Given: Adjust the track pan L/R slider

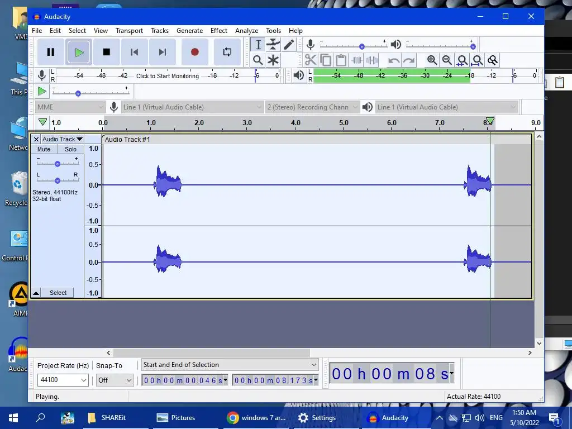Looking at the screenshot, I should pyautogui.click(x=58, y=179).
